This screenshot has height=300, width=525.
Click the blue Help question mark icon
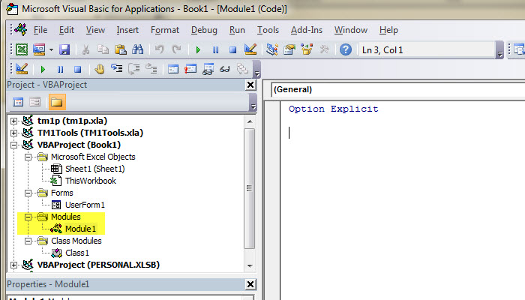point(346,49)
